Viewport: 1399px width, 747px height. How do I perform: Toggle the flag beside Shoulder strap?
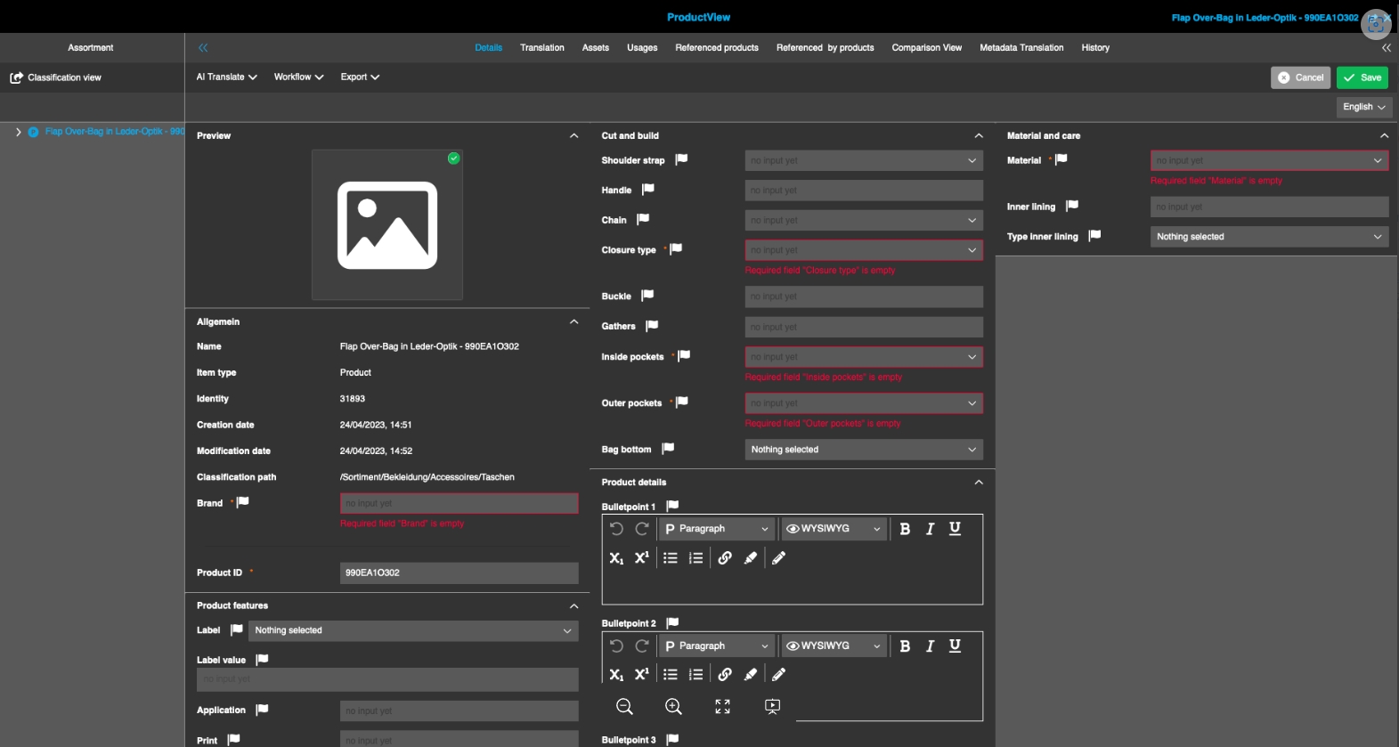pyautogui.click(x=681, y=159)
